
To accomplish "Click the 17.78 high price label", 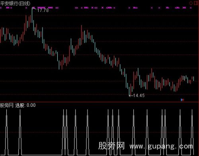I will coord(43,10).
